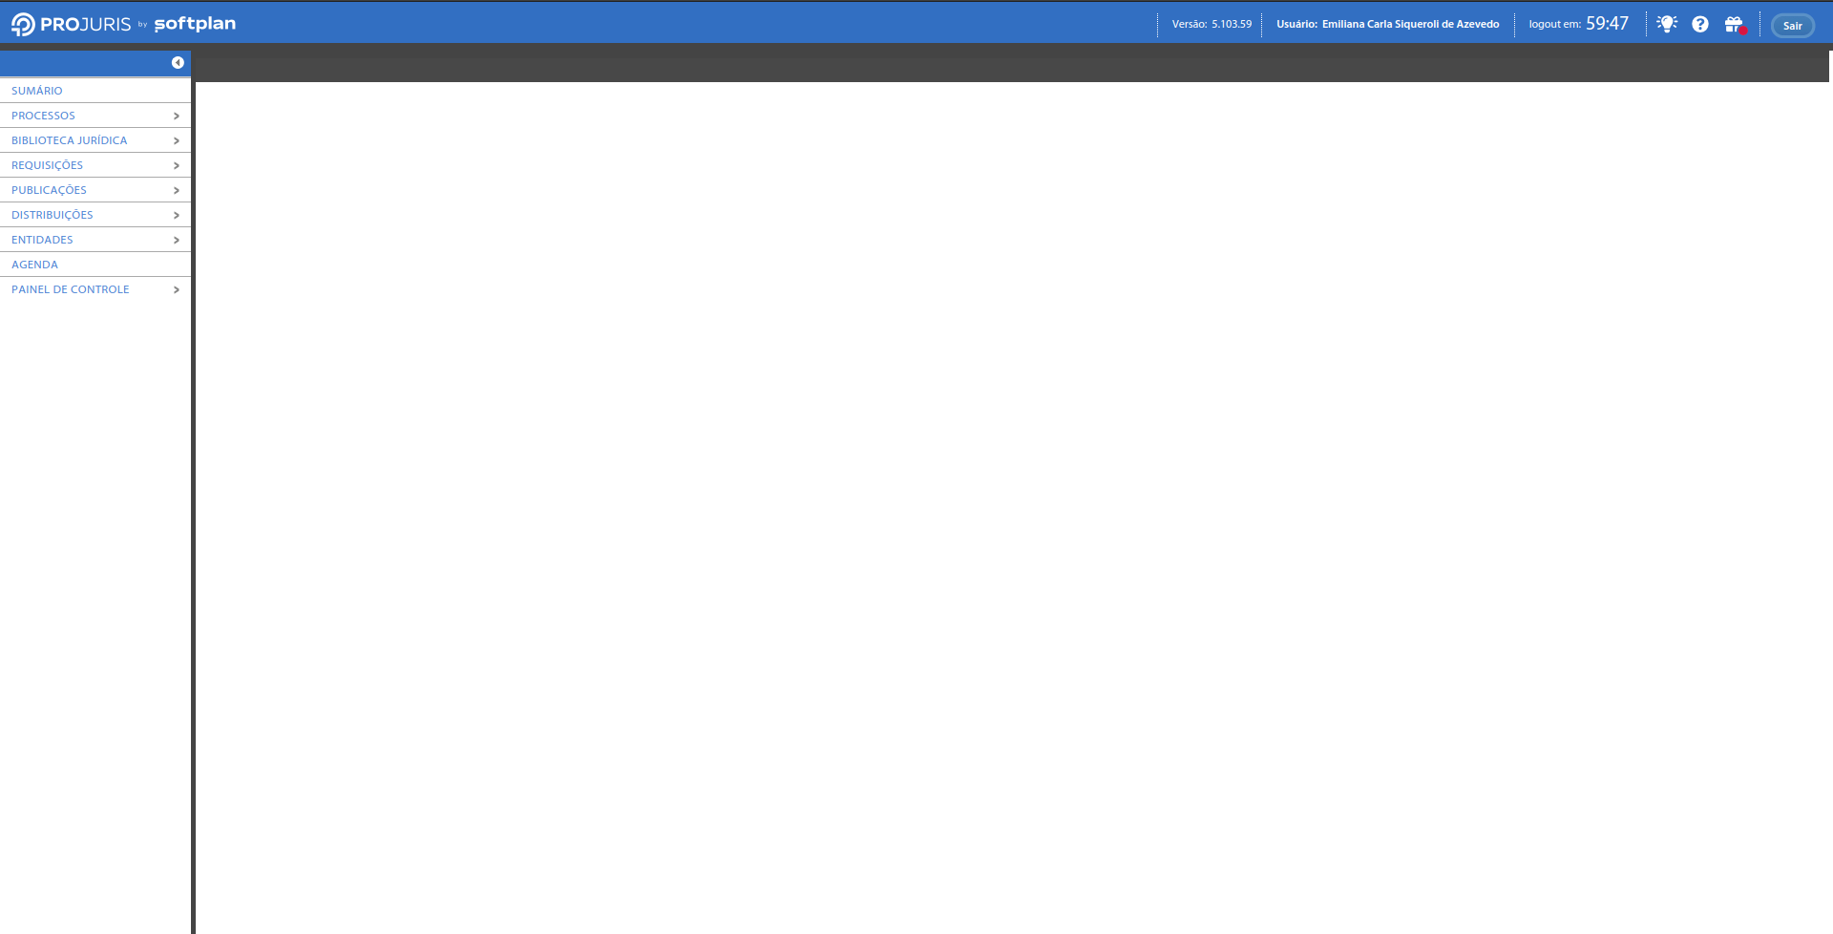Click the logout countdown timer
This screenshot has height=934, width=1833.
pos(1607,24)
